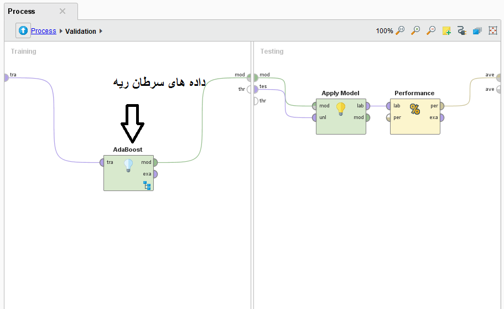
Task: Select the Process tab
Action: coord(22,11)
